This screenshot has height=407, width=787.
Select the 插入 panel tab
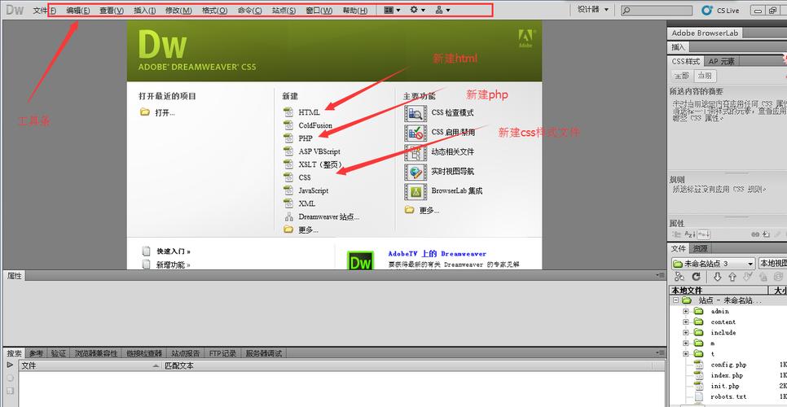click(x=678, y=47)
